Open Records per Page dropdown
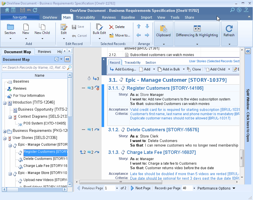253x200 pixels. (194, 188)
